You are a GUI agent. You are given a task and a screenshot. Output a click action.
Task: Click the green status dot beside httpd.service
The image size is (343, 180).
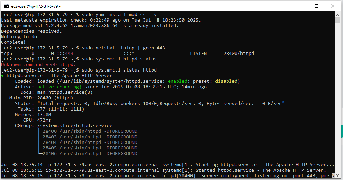pyautogui.click(x=2, y=76)
